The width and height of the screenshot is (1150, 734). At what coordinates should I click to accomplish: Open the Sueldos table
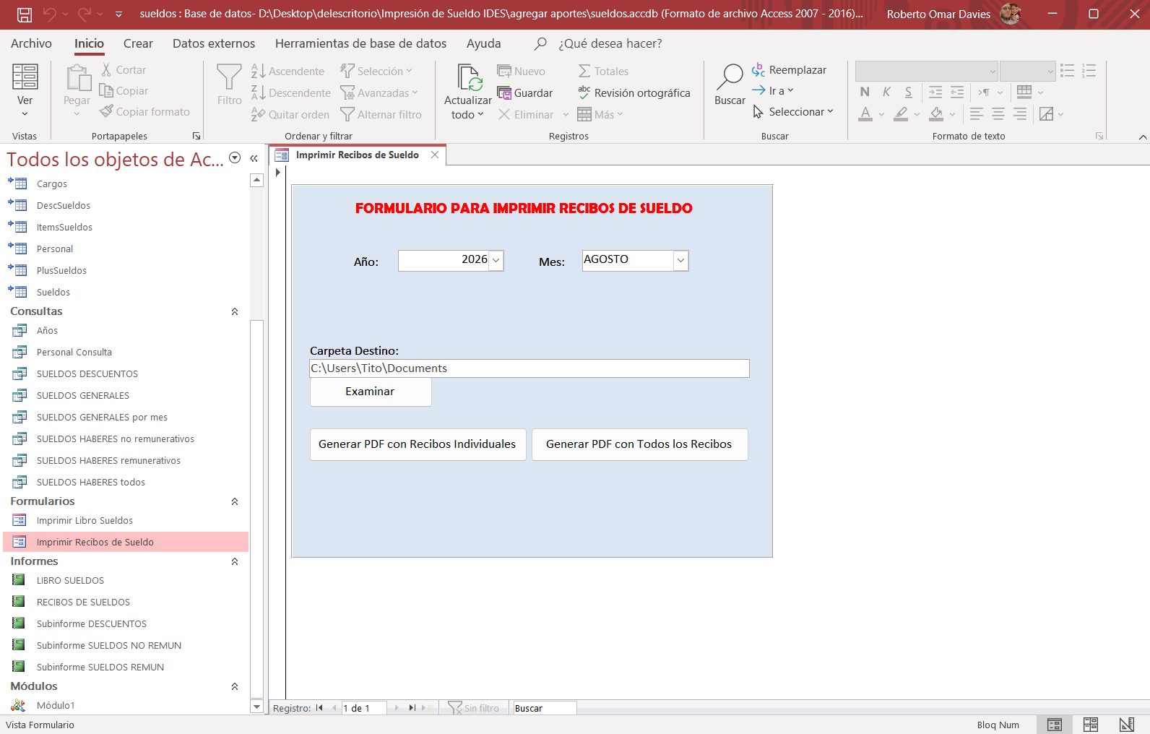(53, 293)
